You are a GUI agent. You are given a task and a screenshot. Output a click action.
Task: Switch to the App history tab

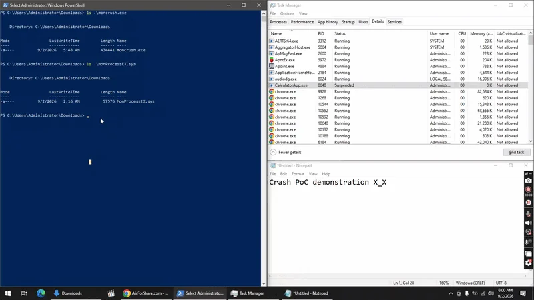tap(328, 22)
